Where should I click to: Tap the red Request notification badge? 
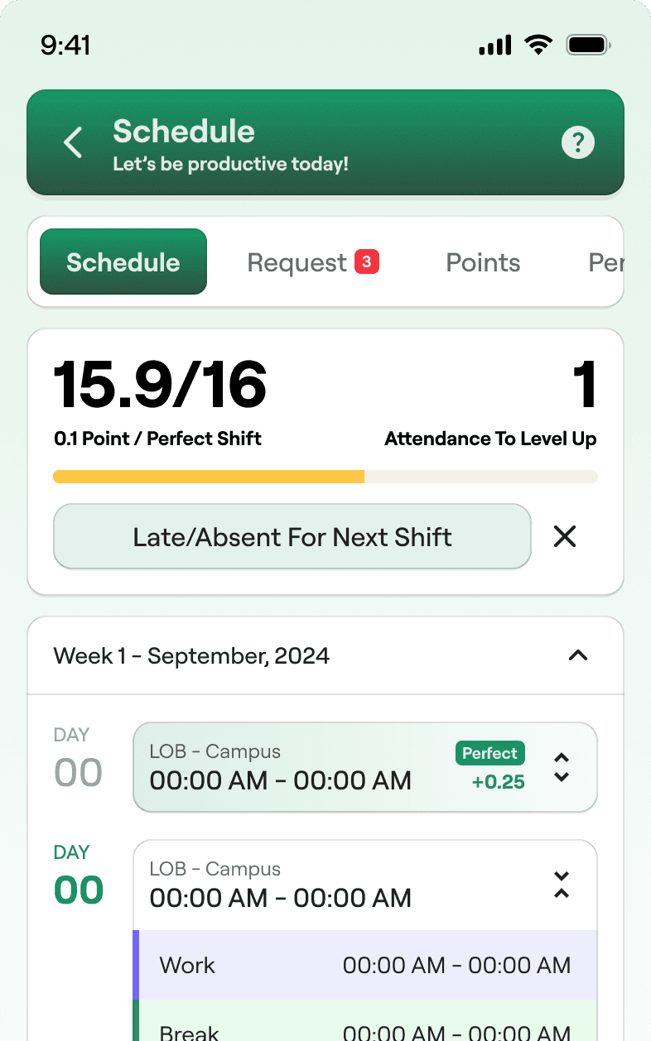367,262
